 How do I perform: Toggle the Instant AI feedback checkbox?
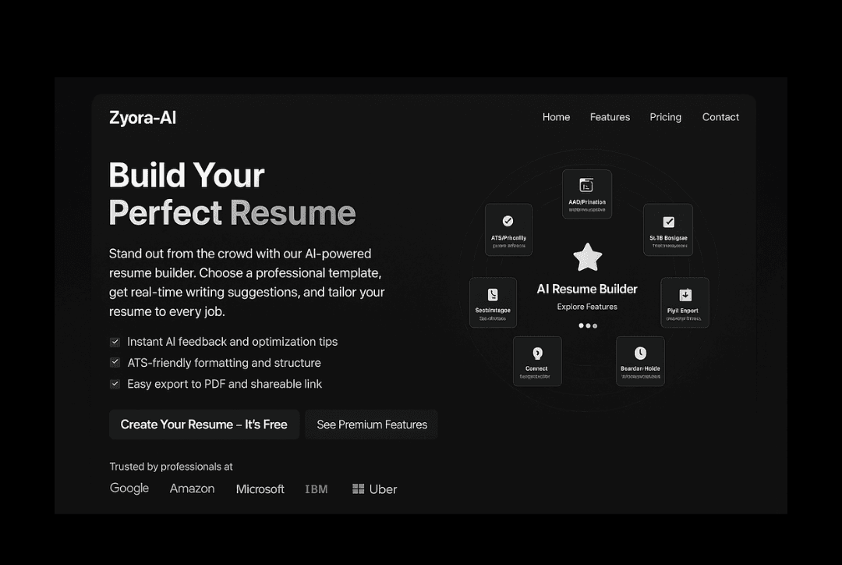[x=115, y=342]
